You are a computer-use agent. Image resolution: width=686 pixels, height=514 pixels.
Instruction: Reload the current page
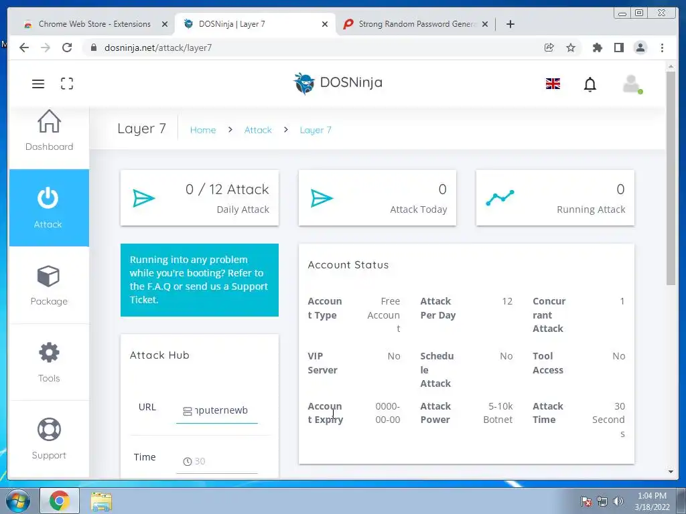(67, 48)
